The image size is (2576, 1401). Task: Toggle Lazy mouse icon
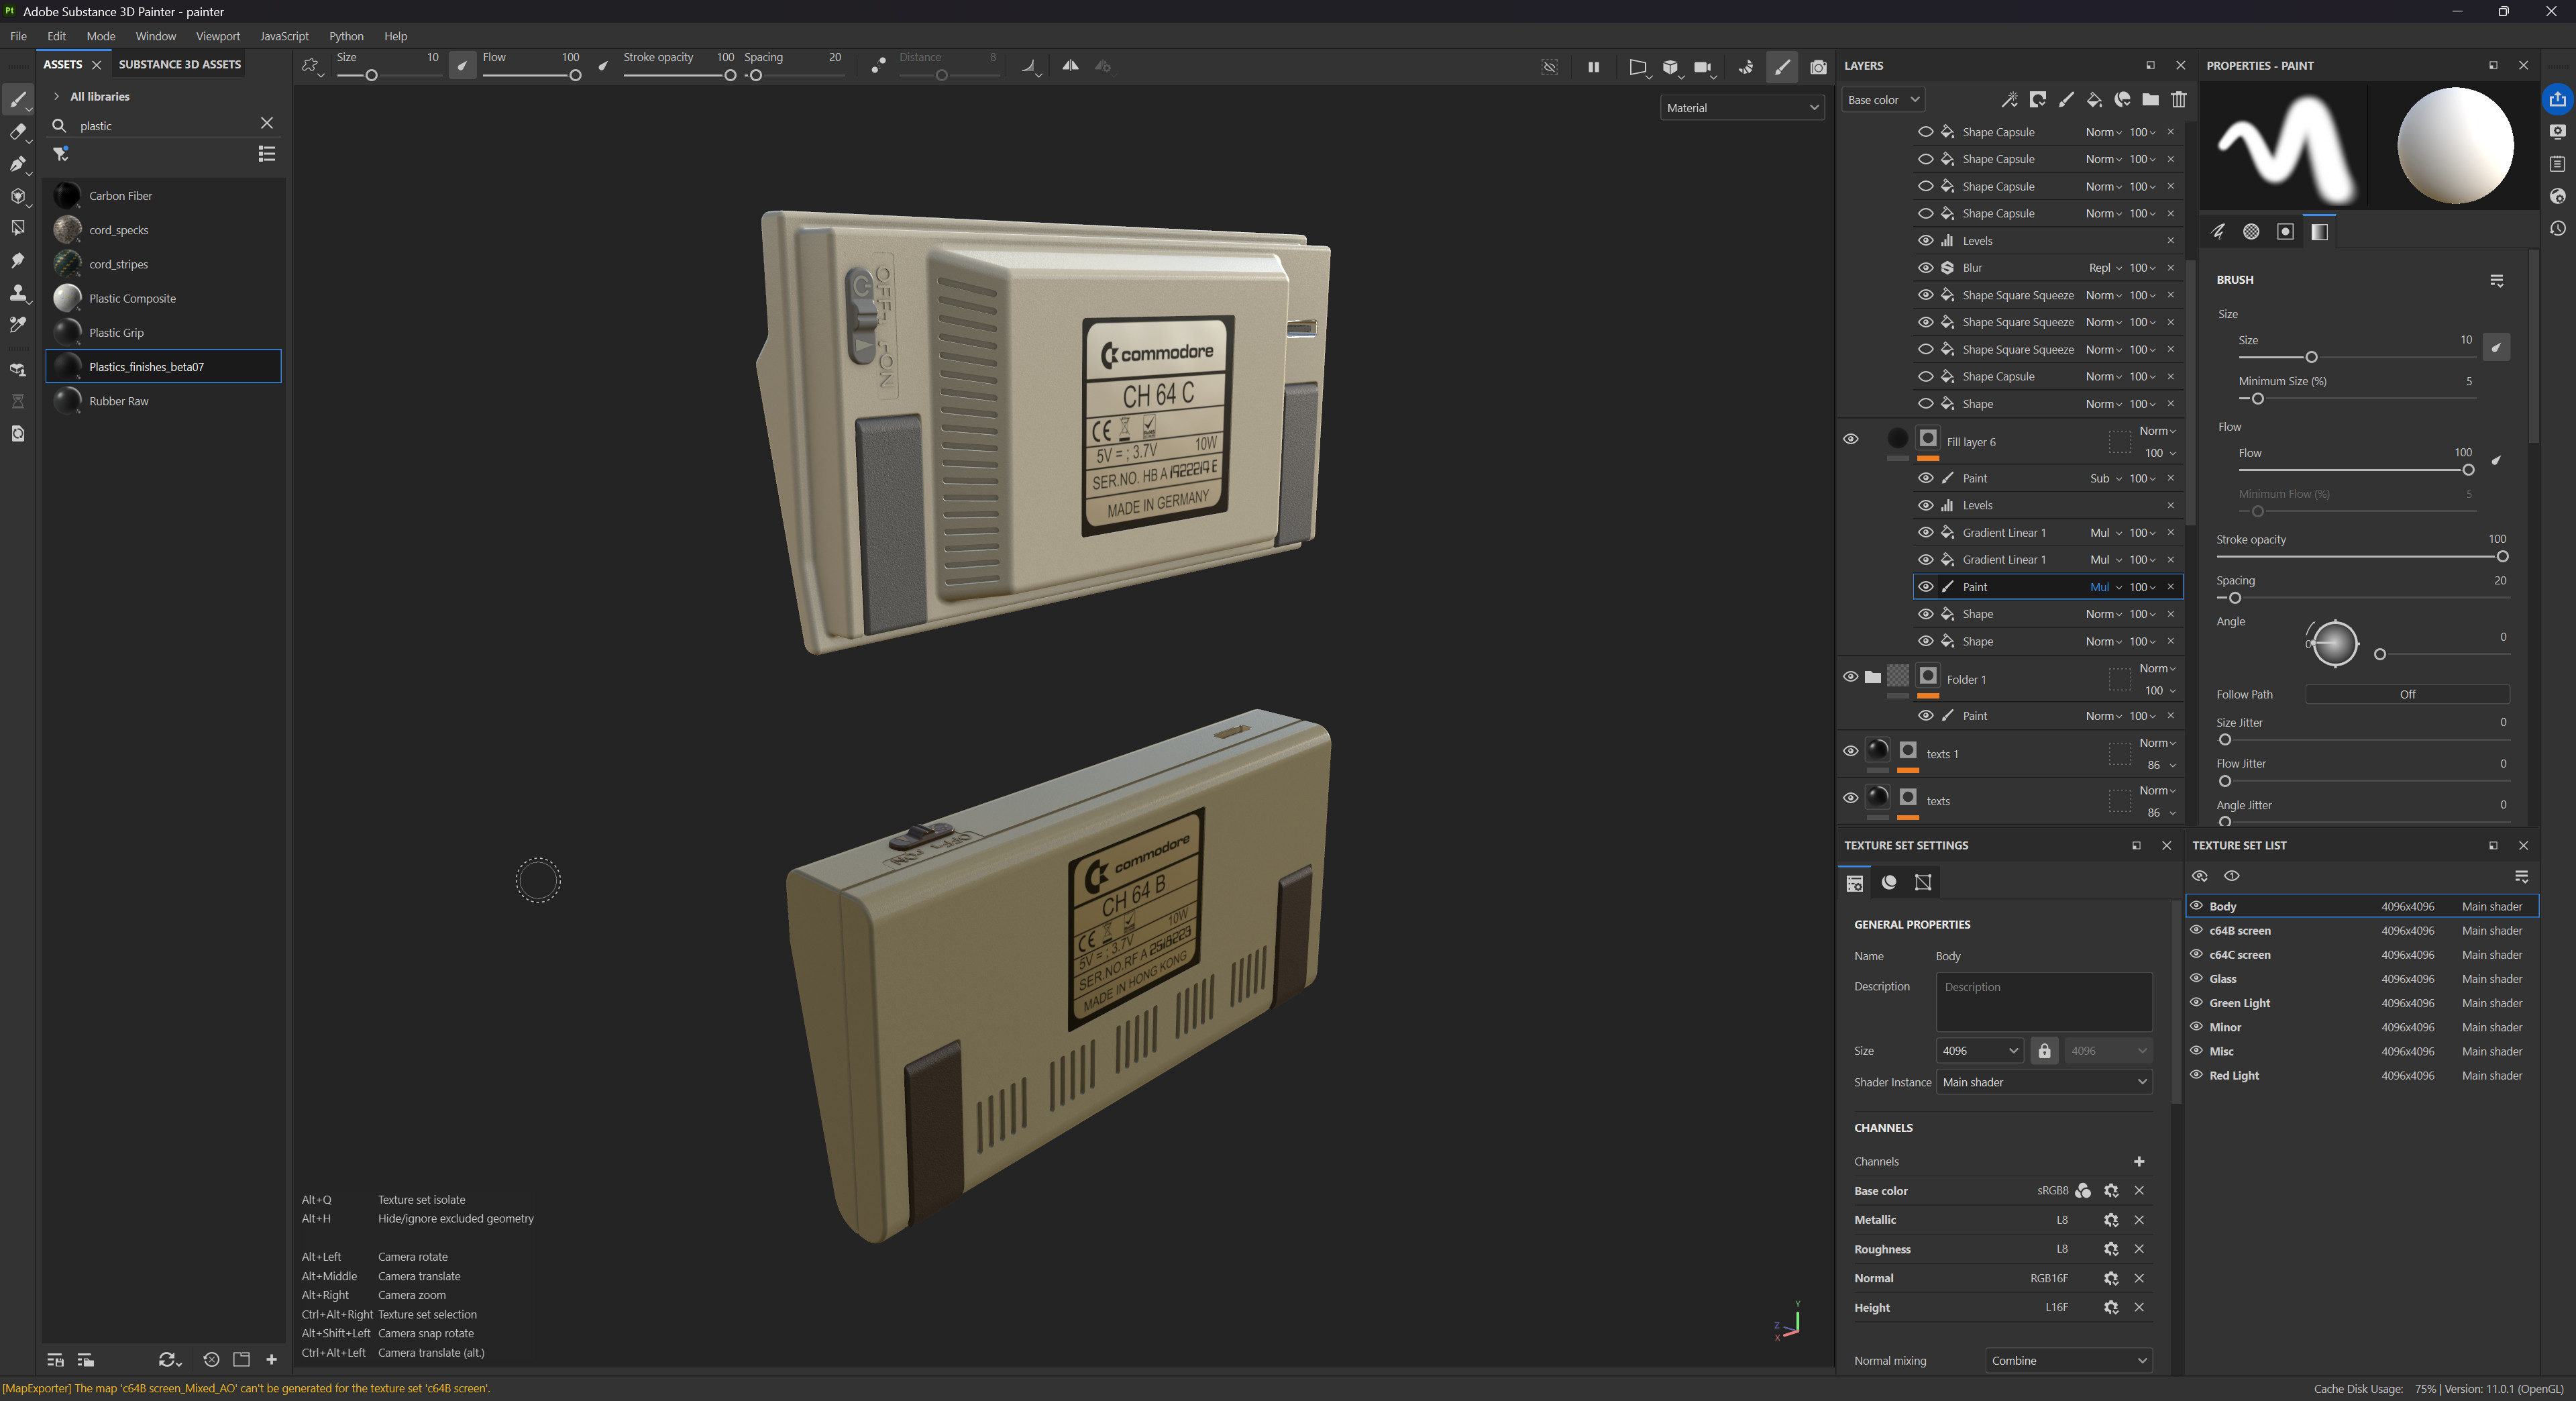click(878, 66)
